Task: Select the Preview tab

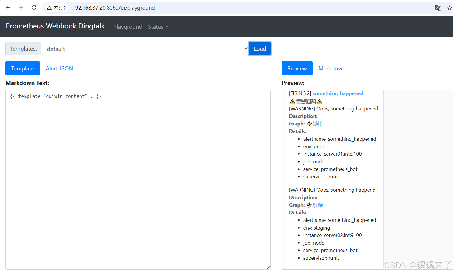Action: 297,68
